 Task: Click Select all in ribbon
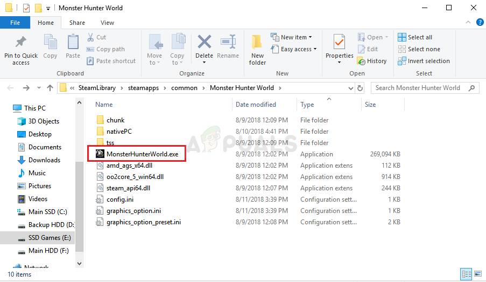tap(415, 37)
